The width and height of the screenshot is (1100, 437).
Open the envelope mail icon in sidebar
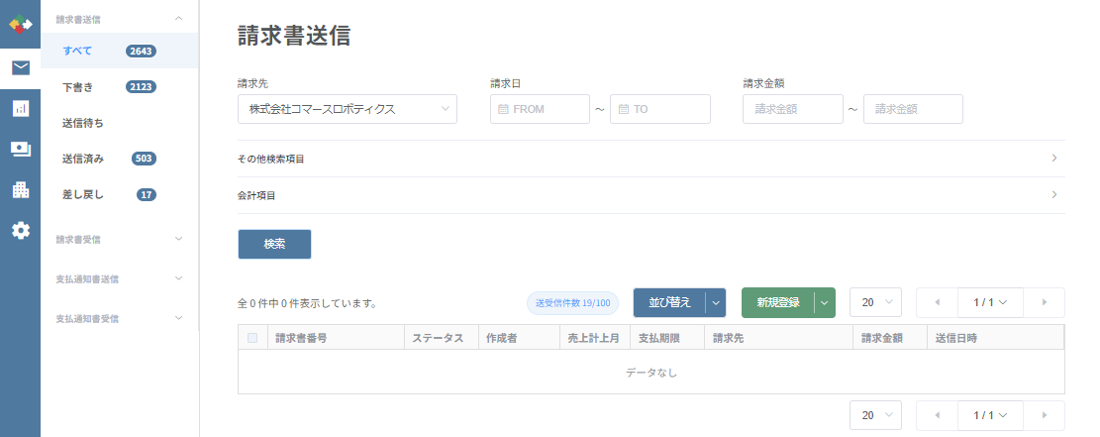click(x=20, y=67)
